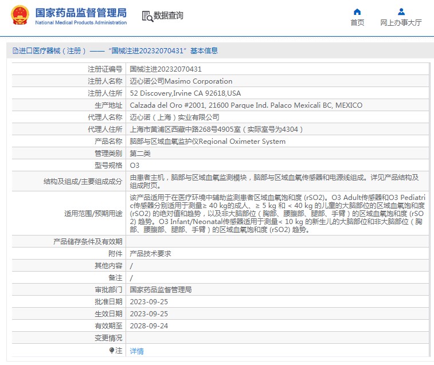The image size is (434, 365).
Task: Select the 其他内容 label
Action: click(x=108, y=266)
